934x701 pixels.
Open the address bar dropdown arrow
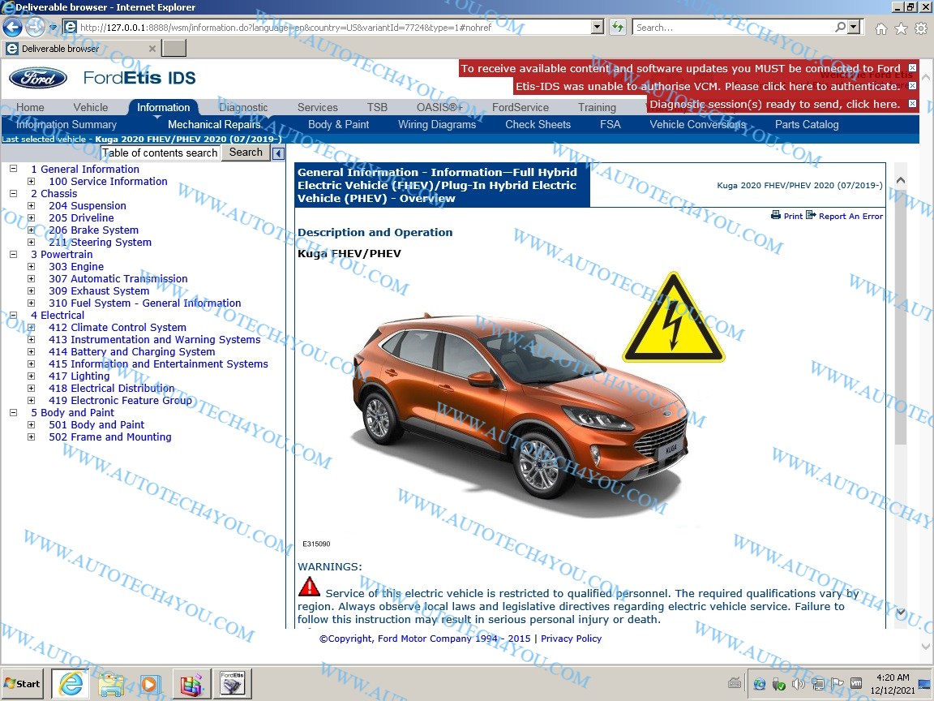click(598, 28)
